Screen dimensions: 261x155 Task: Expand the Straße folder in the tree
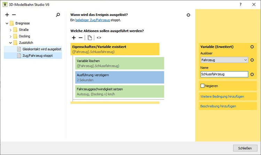[x=10, y=30]
